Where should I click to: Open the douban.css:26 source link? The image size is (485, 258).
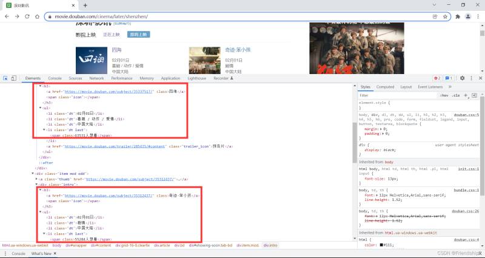point(465,211)
